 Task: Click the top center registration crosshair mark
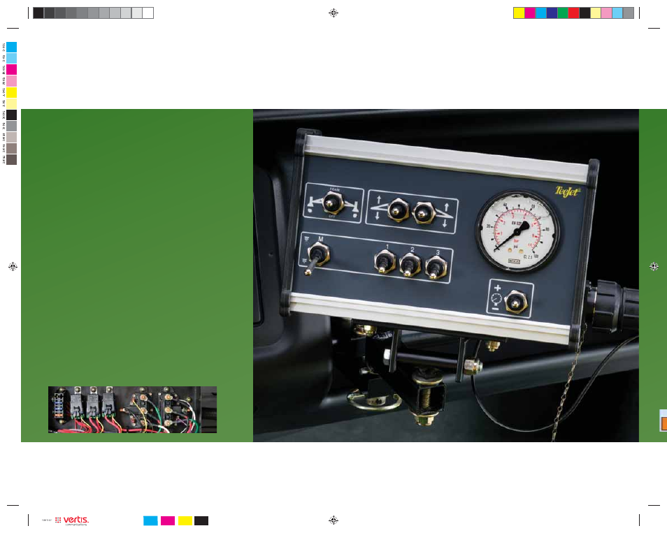tap(333, 13)
